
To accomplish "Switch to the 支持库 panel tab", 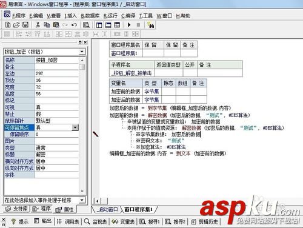I will pos(16,209).
